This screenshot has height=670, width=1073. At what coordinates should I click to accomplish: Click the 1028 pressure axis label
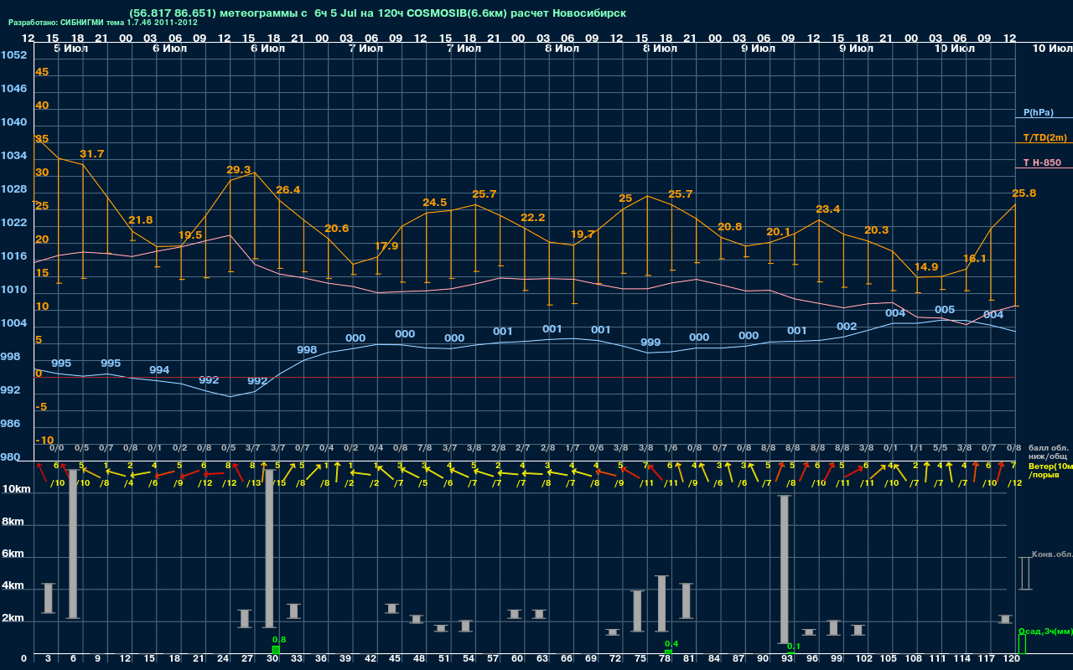pos(14,189)
